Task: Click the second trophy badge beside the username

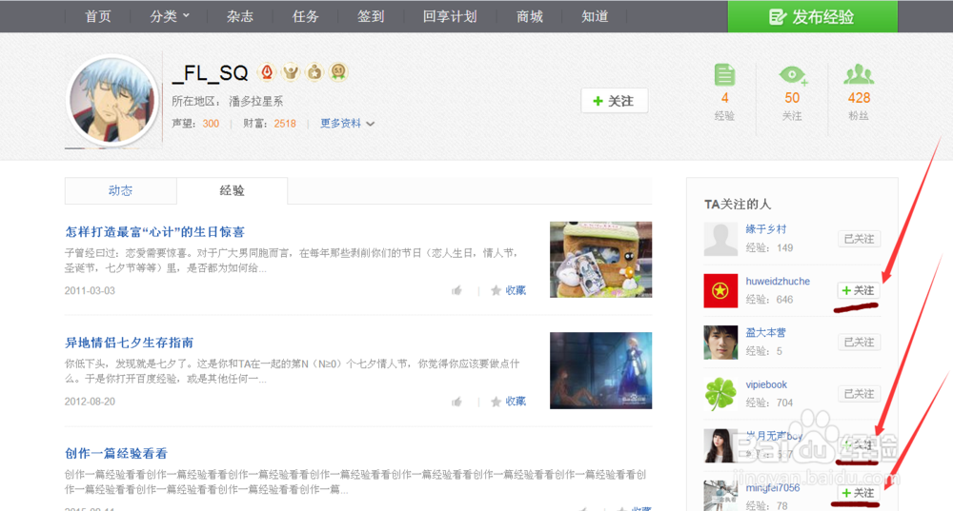Action: pyautogui.click(x=291, y=72)
